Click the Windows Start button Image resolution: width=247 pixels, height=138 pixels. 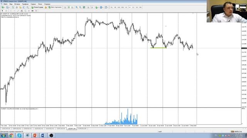[x=3, y=135]
